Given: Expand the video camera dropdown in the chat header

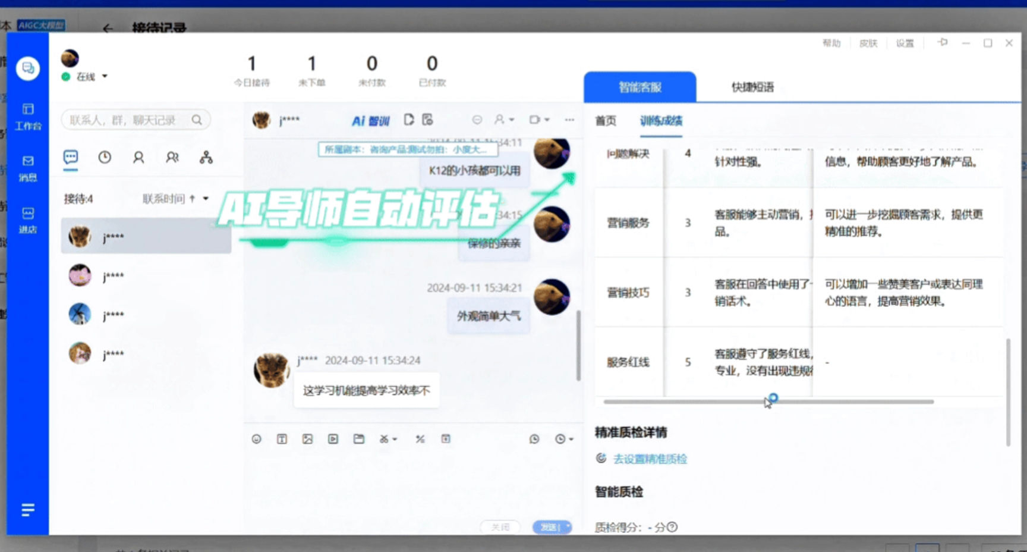Looking at the screenshot, I should click(547, 120).
